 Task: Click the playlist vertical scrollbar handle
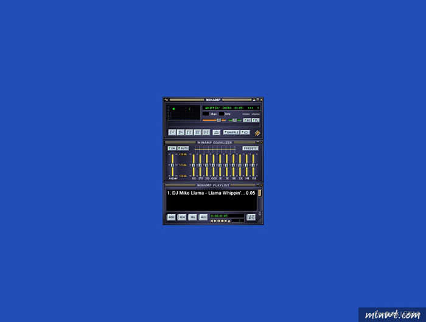pyautogui.click(x=260, y=193)
